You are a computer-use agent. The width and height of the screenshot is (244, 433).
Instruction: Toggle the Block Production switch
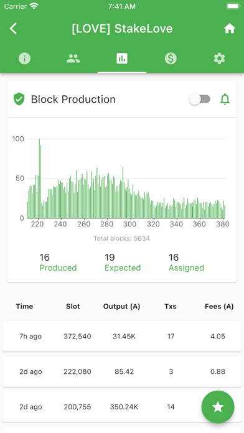tap(200, 99)
